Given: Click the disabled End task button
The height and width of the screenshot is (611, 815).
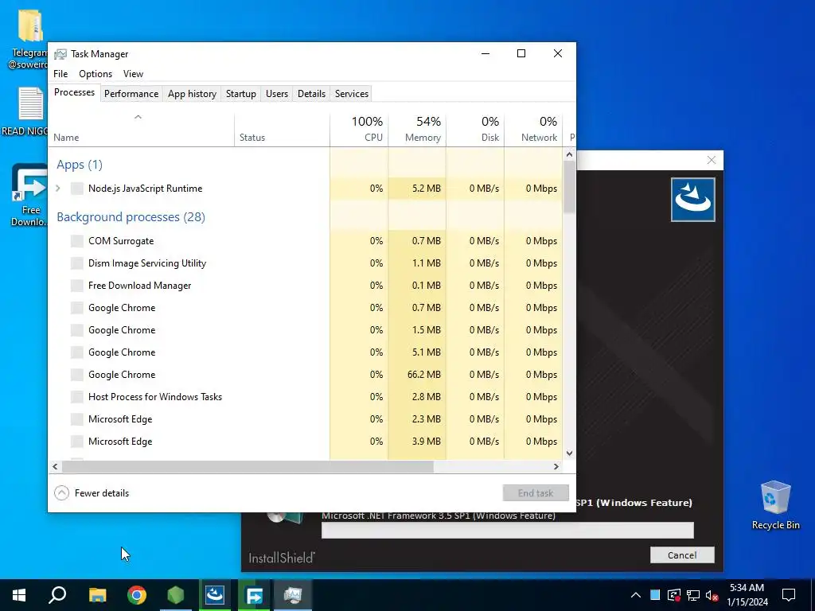Looking at the screenshot, I should 536,492.
